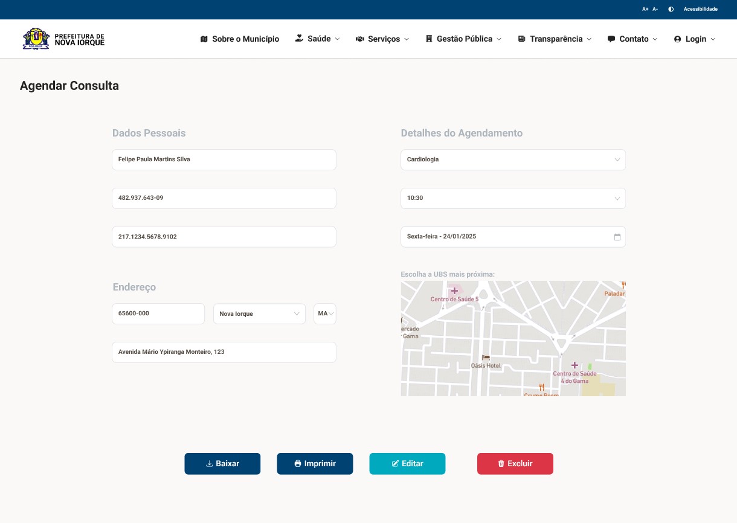This screenshot has width=737, height=523.
Task: Expand the Gestão Pública menu
Action: 463,39
